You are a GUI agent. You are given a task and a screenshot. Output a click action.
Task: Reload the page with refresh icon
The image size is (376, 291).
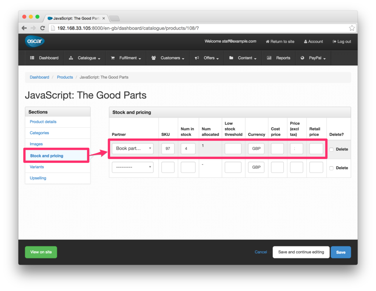43,28
